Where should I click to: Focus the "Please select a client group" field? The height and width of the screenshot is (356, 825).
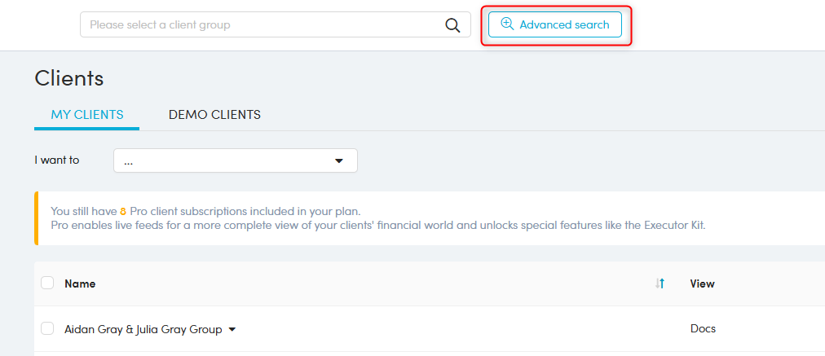261,24
